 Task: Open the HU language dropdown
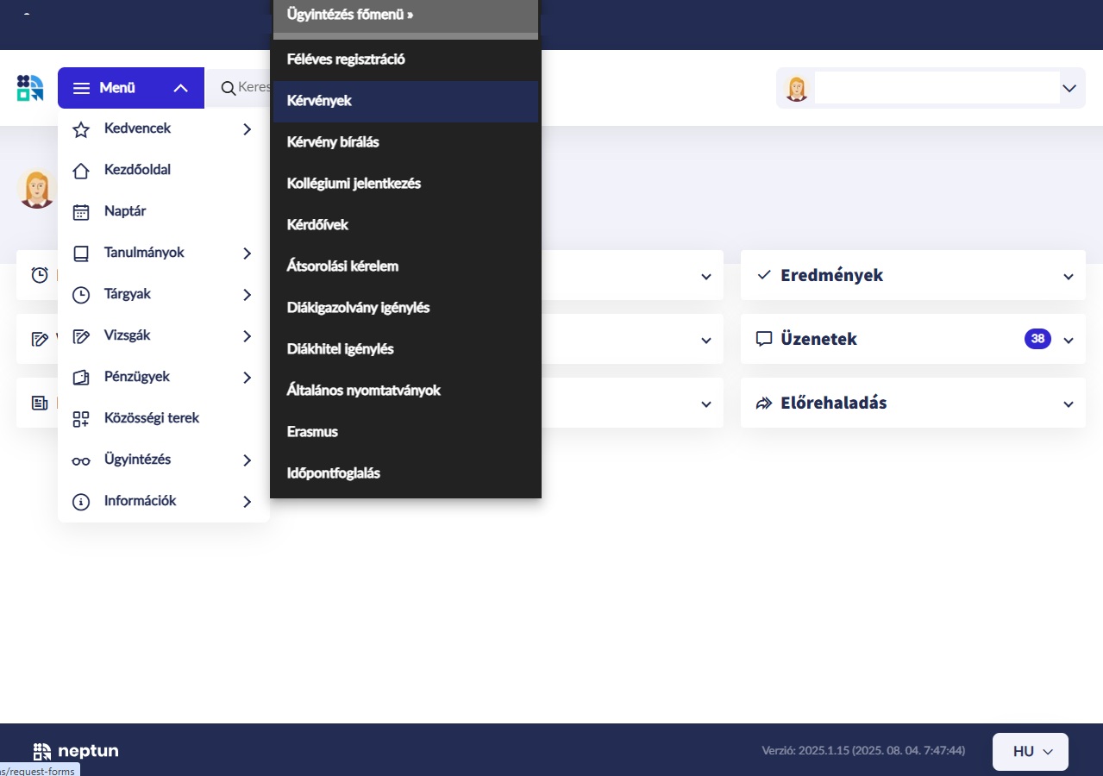(1031, 751)
